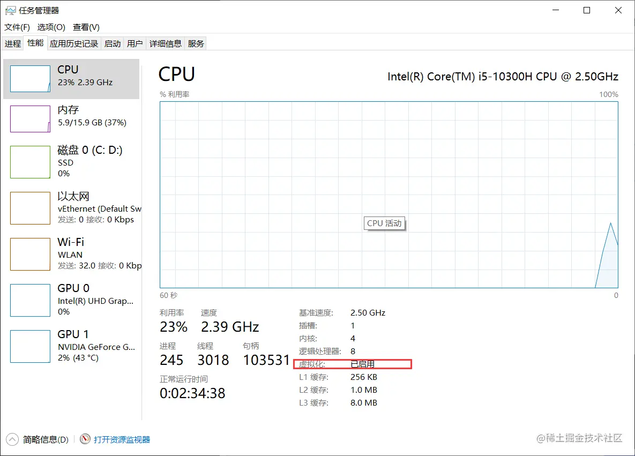Switch to the 服务 tab
635x456 pixels.
coord(196,44)
